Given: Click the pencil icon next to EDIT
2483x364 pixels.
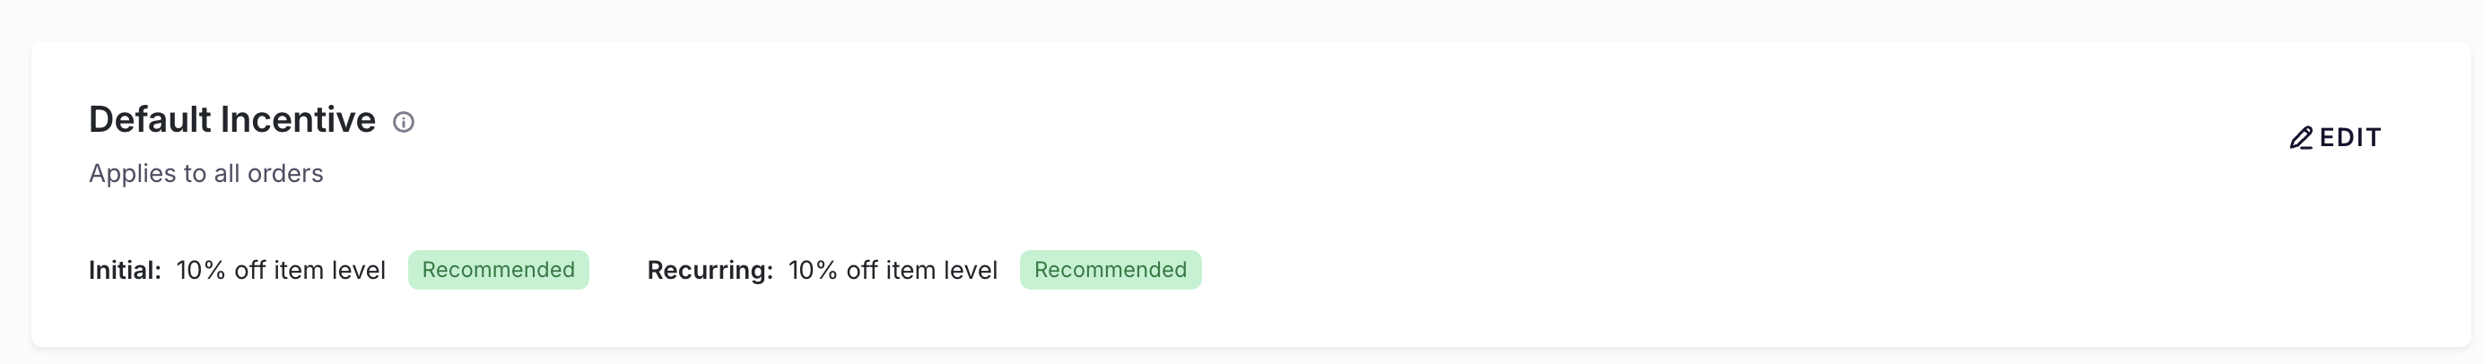Looking at the screenshot, I should click(x=2300, y=139).
